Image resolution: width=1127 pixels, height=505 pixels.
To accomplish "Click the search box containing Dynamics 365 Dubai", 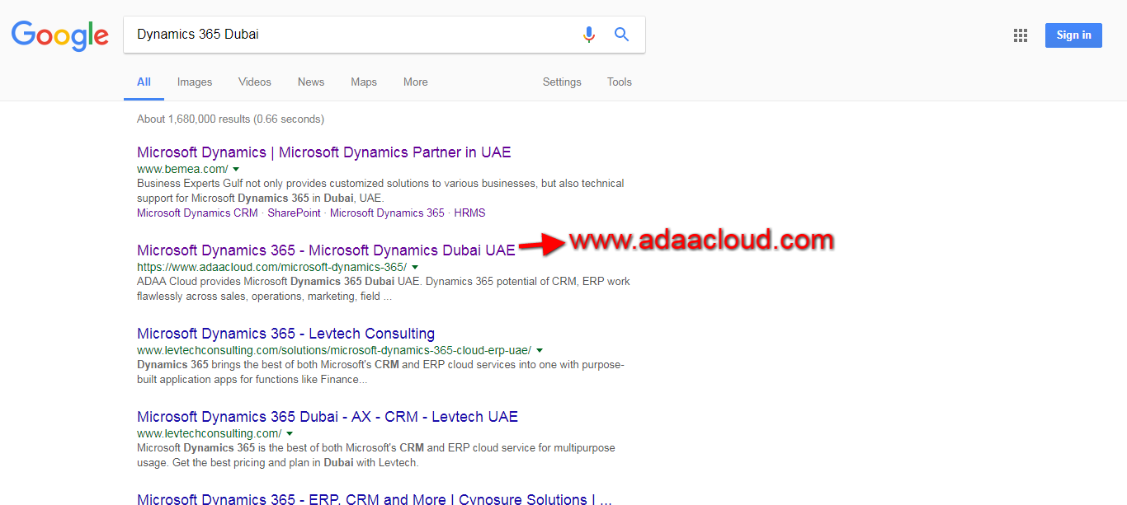I will (x=347, y=35).
